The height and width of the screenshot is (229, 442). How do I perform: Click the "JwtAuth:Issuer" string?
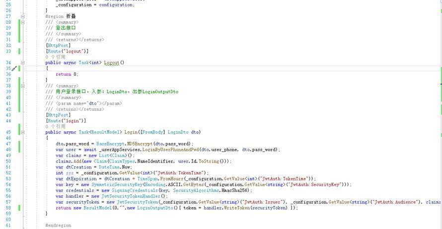(262, 202)
